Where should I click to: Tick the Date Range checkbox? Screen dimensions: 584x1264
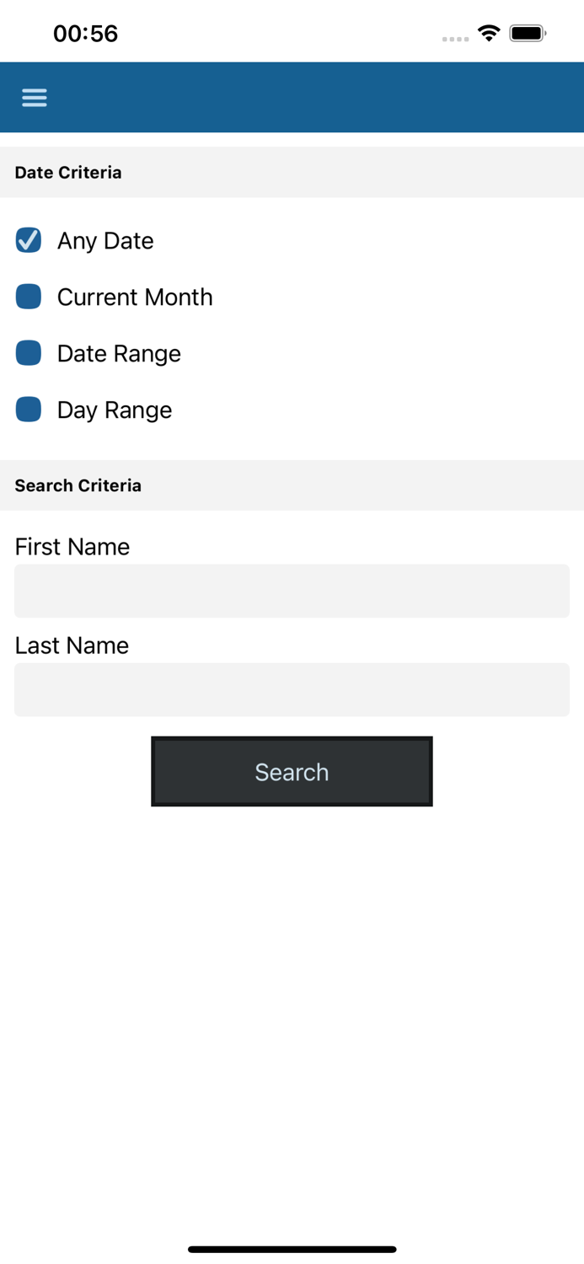(x=29, y=353)
